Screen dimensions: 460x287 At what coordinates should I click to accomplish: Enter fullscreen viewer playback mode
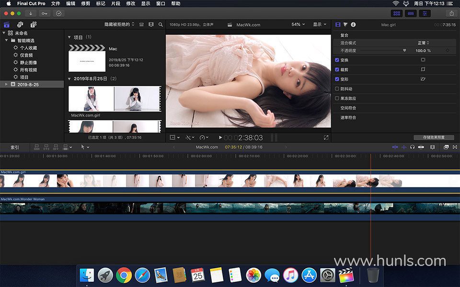[326, 137]
